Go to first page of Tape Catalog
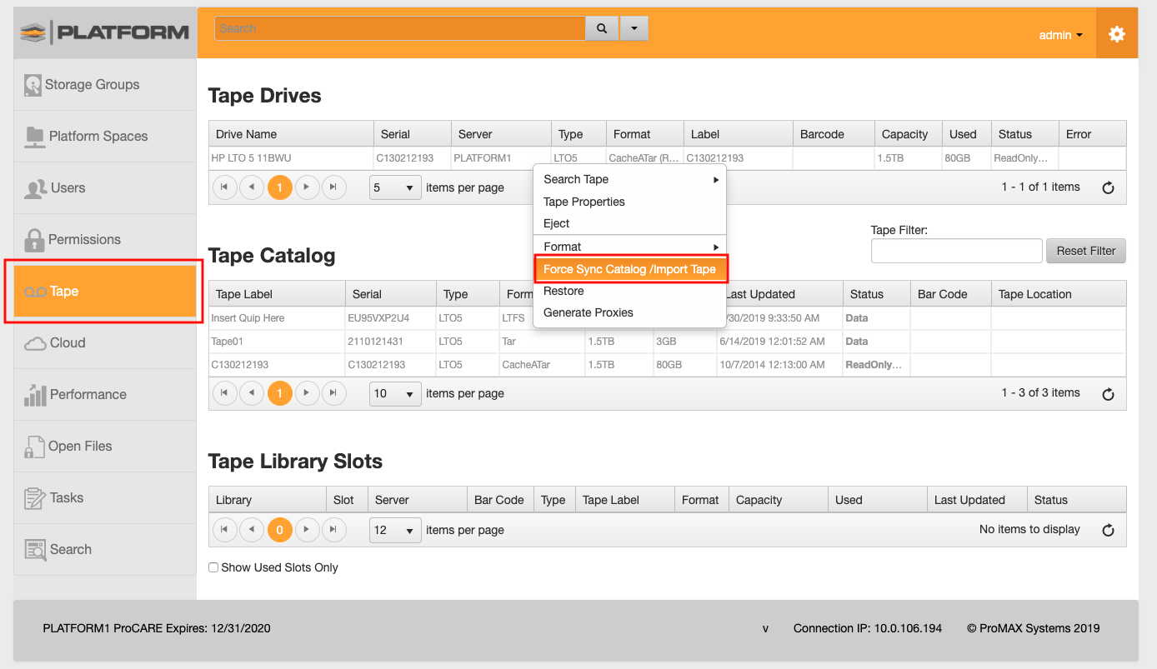1157x669 pixels. coord(225,393)
